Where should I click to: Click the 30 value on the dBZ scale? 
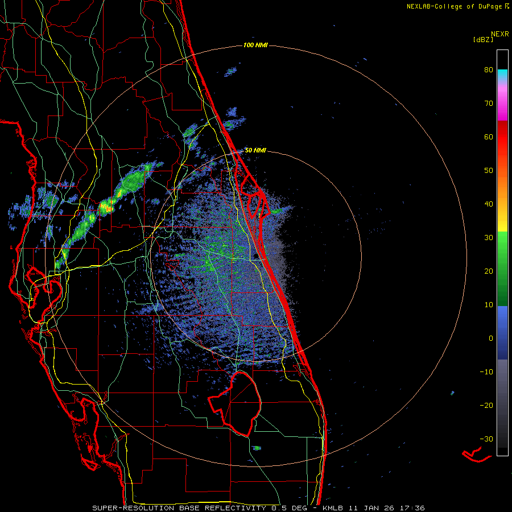tap(489, 237)
